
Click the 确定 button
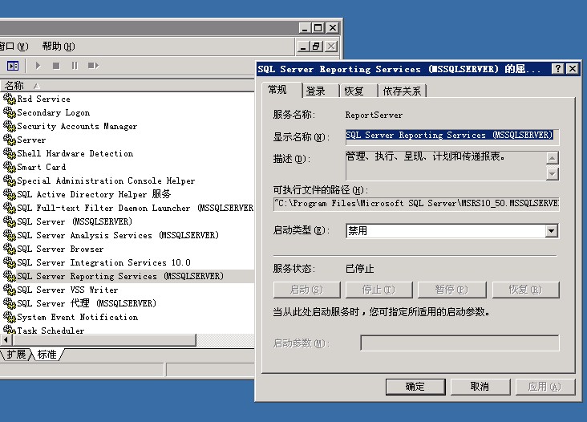pos(415,387)
